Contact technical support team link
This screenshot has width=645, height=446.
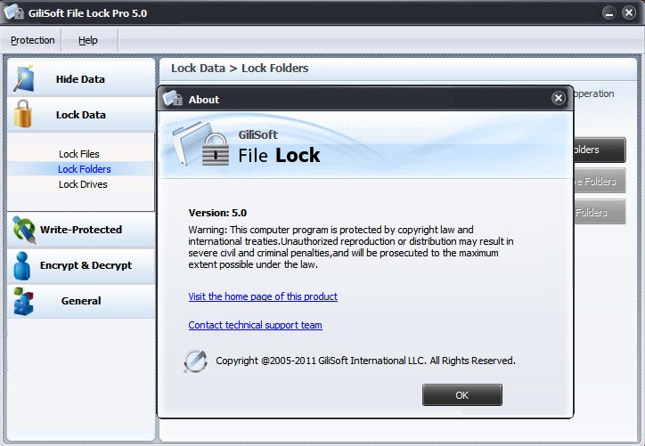click(255, 325)
